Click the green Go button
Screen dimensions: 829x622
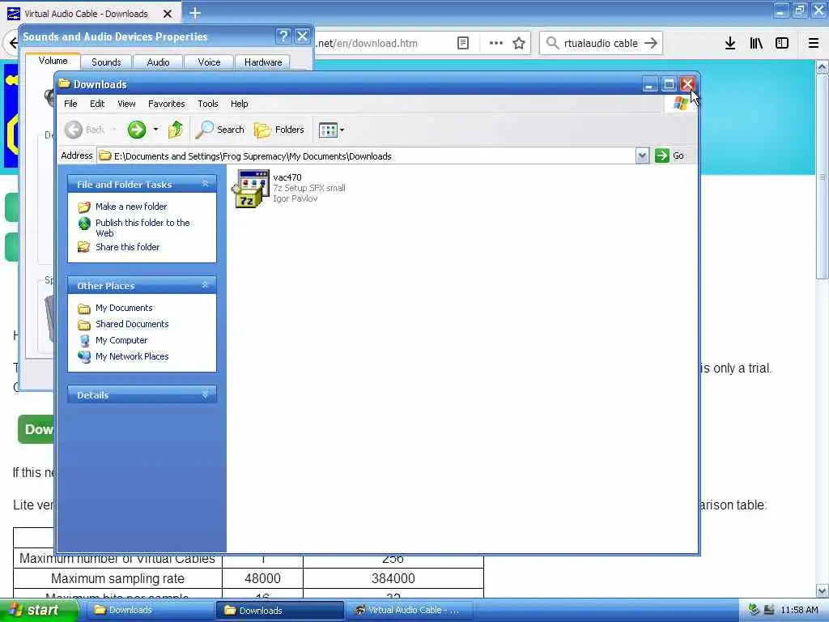pos(670,155)
